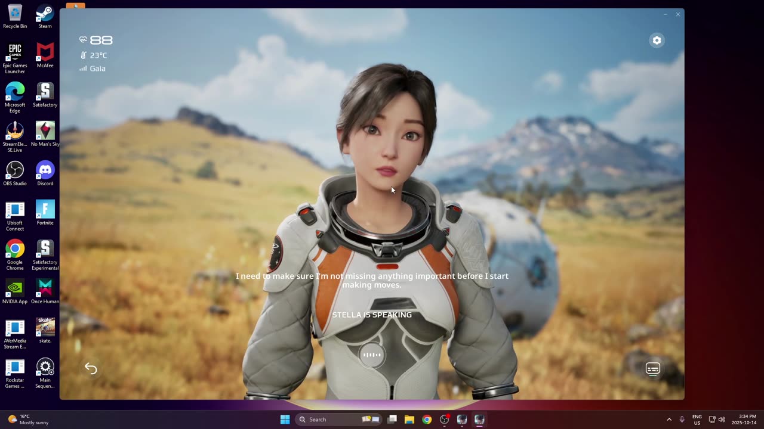Click the STELLA IS SPEAKING label
764x429 pixels.
coord(372,315)
